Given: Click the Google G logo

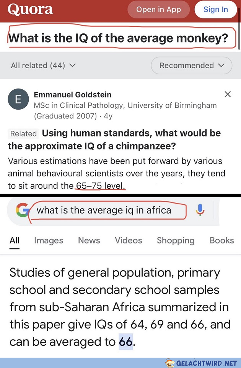Looking at the screenshot, I should click(23, 210).
